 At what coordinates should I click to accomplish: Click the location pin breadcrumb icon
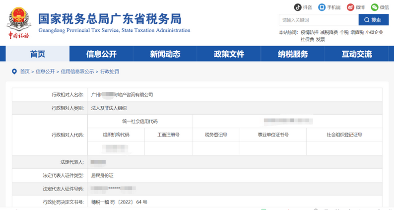click(x=14, y=71)
